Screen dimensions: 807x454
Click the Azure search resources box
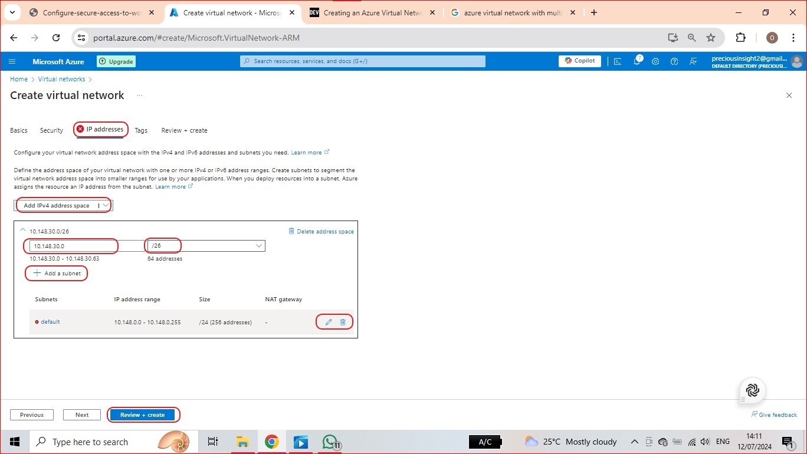point(363,61)
